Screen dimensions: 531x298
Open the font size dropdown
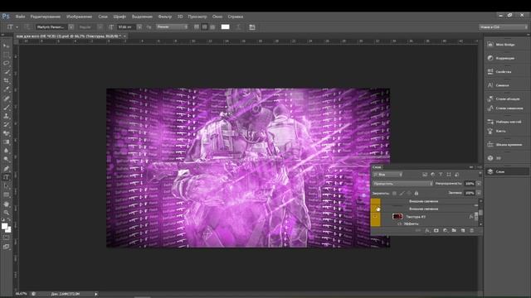coord(139,27)
